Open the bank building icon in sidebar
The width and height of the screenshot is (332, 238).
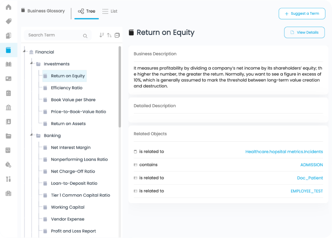click(8, 107)
